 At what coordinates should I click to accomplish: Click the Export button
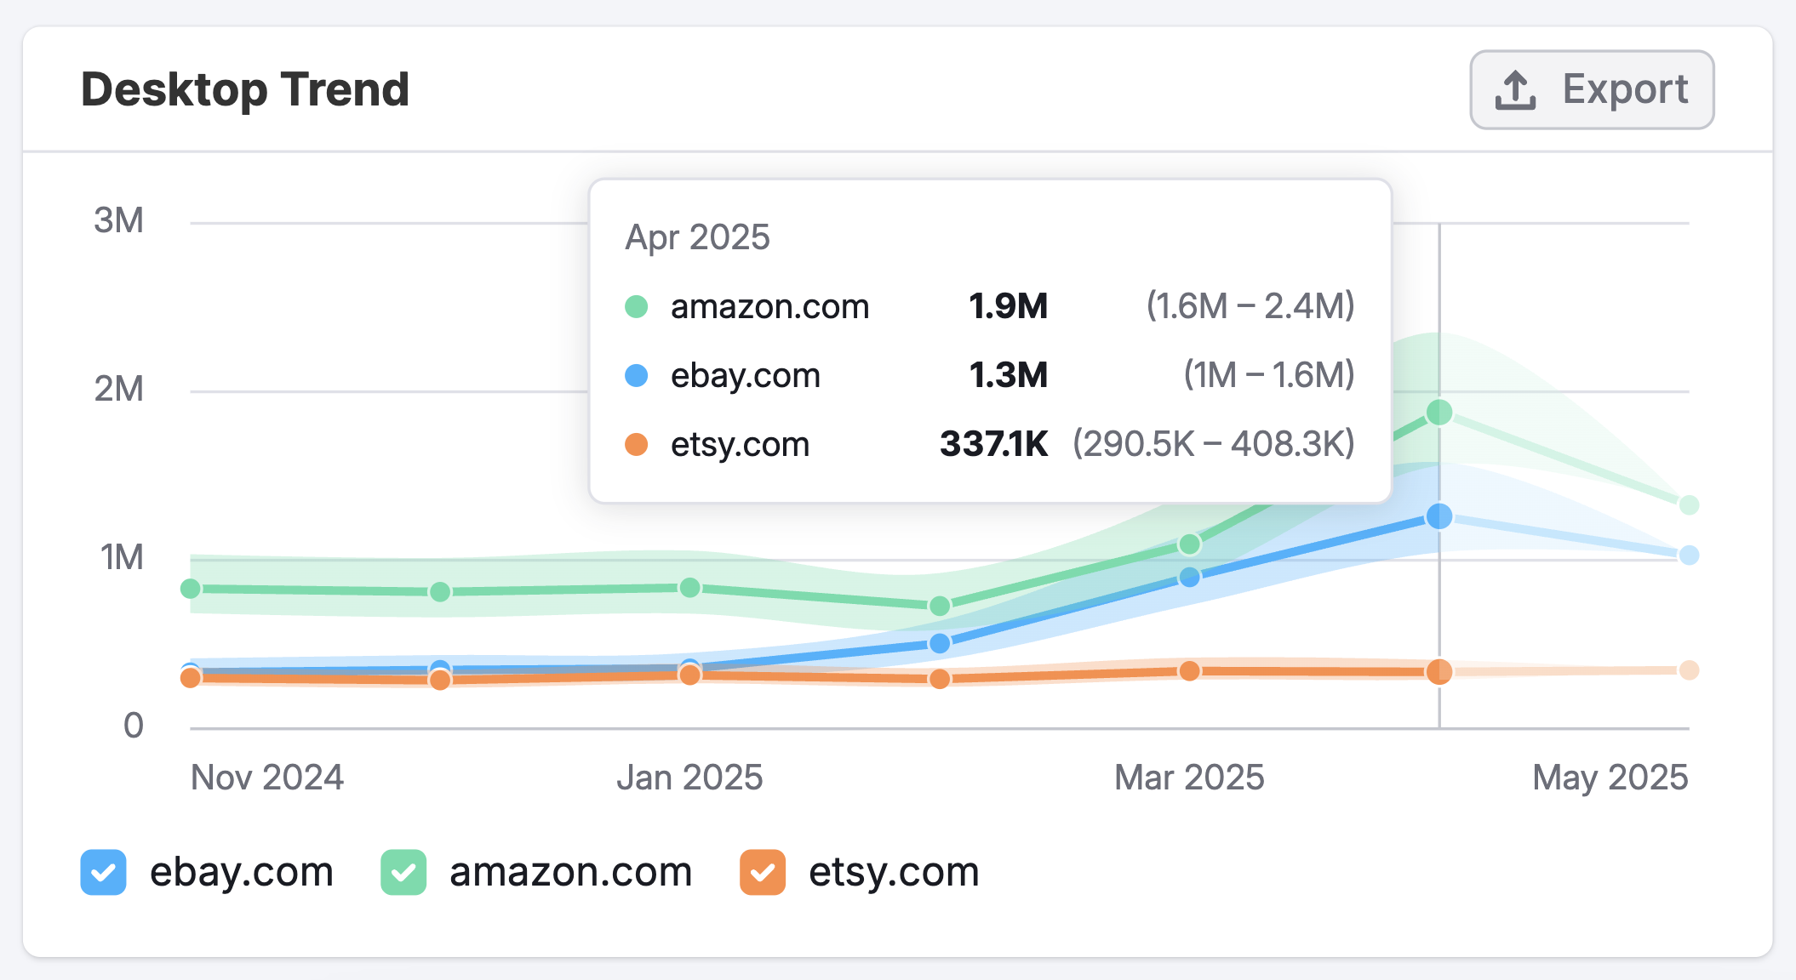[1591, 88]
